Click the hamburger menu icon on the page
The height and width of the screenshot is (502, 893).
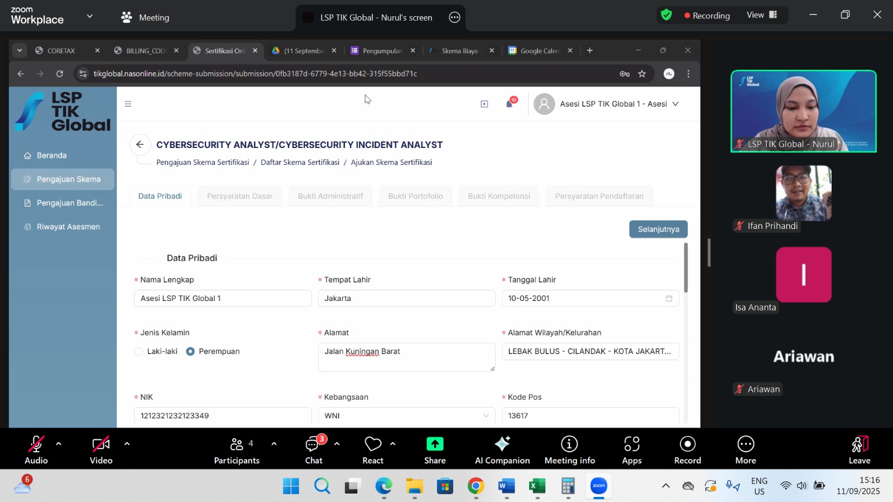click(128, 104)
